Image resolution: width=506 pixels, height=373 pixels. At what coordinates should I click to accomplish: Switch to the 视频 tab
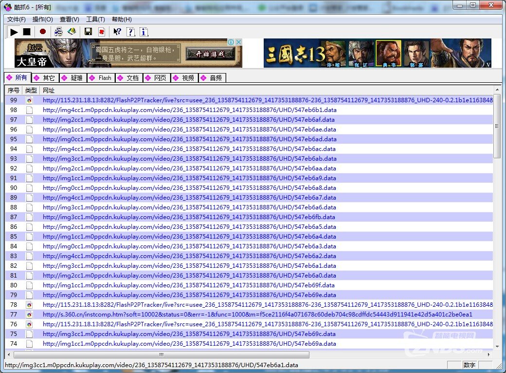pos(184,78)
